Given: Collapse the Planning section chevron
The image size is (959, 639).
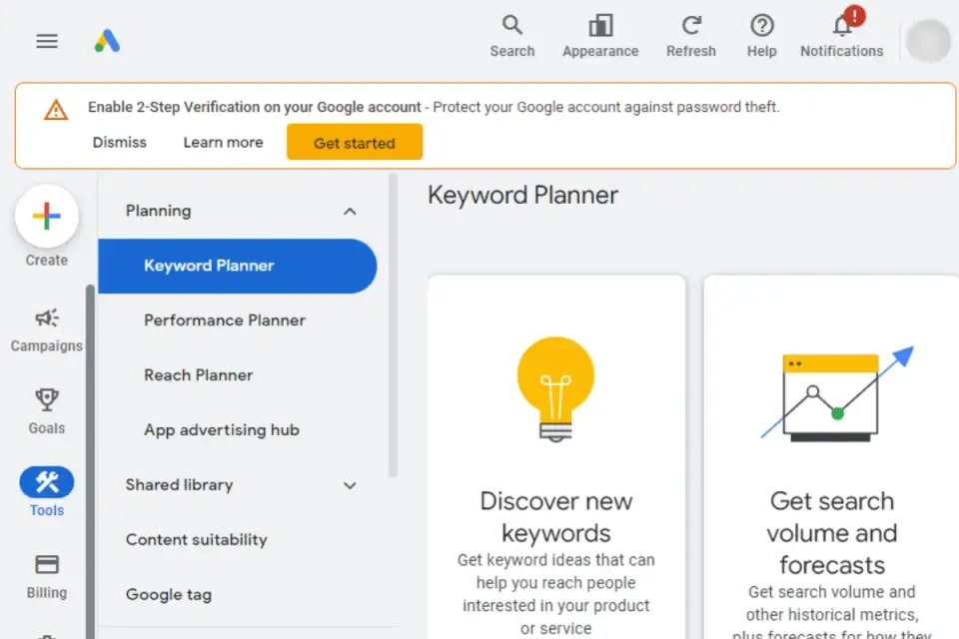Looking at the screenshot, I should [350, 212].
